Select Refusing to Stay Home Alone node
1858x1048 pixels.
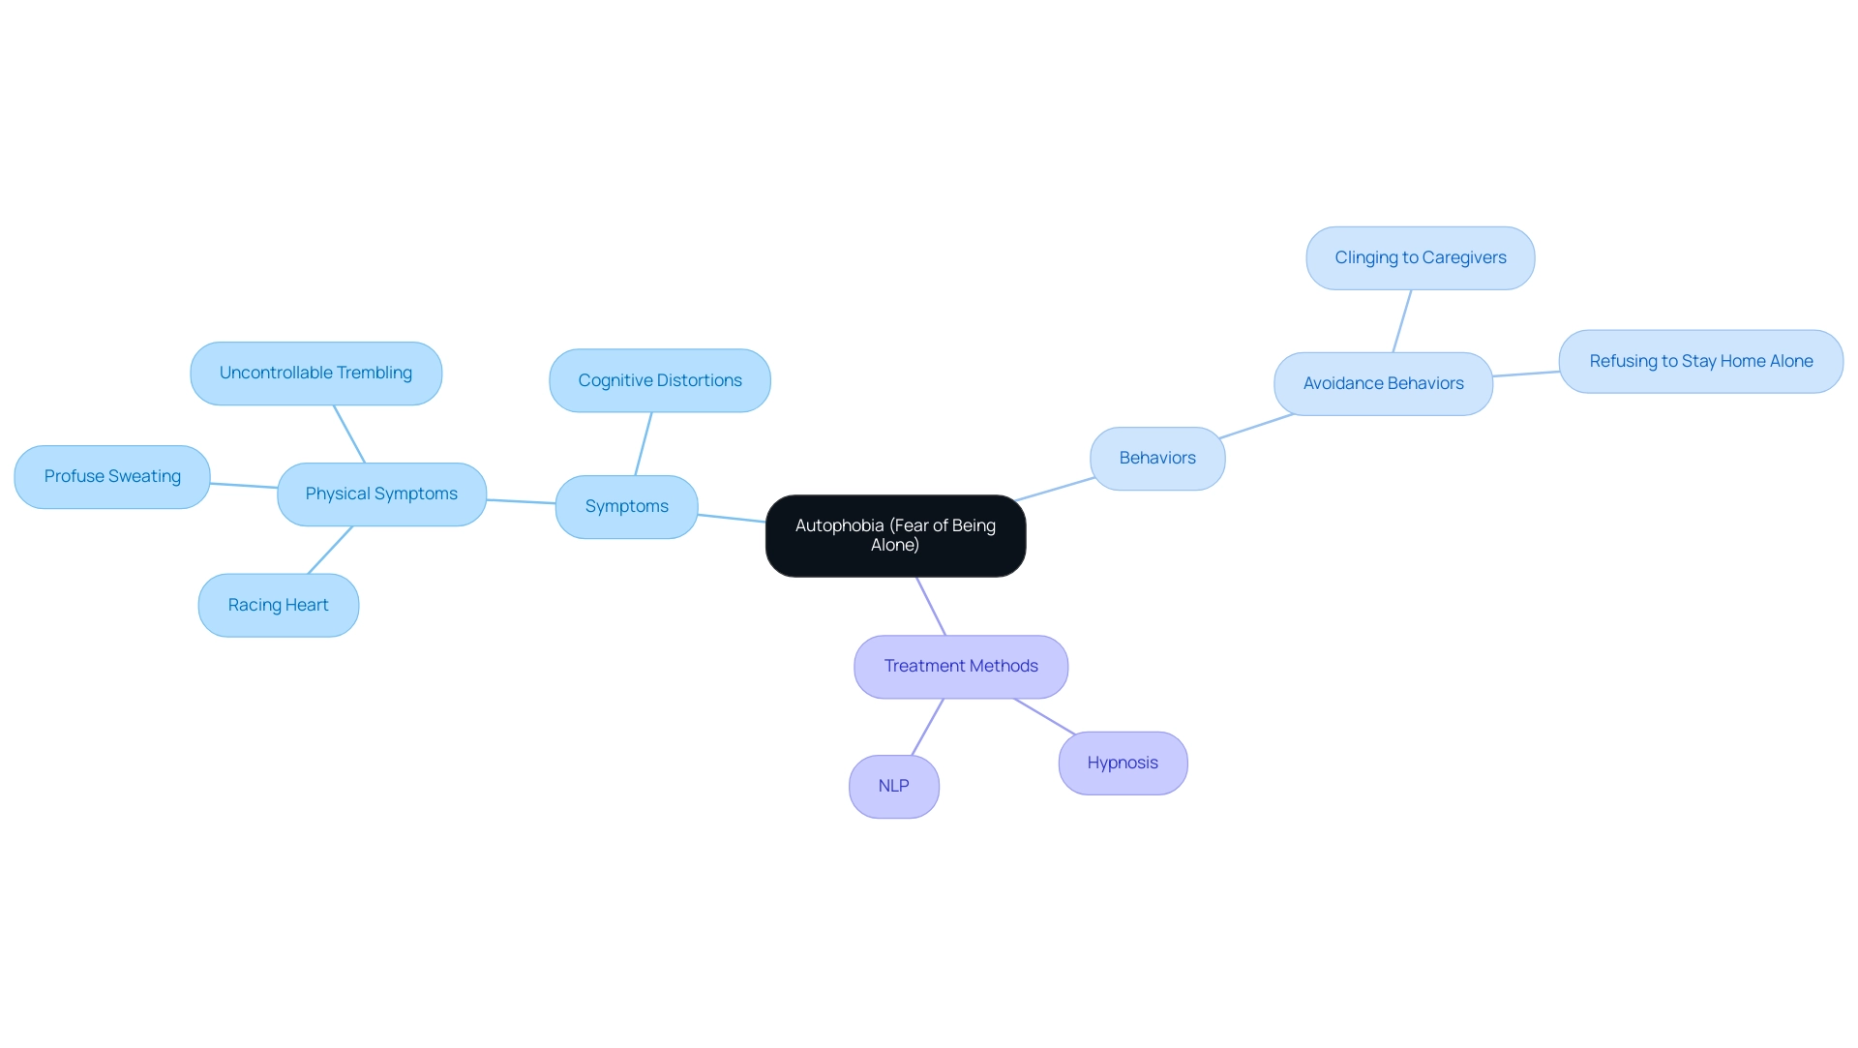tap(1701, 360)
